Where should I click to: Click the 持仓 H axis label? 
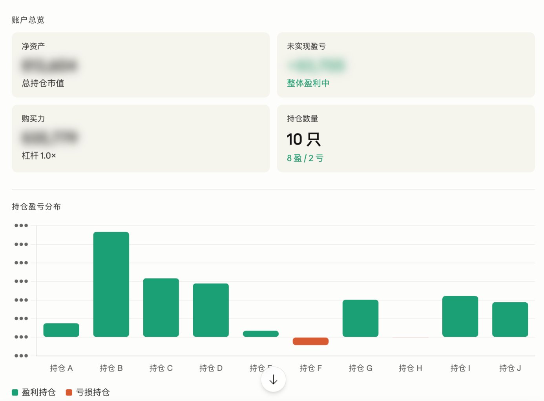click(410, 368)
